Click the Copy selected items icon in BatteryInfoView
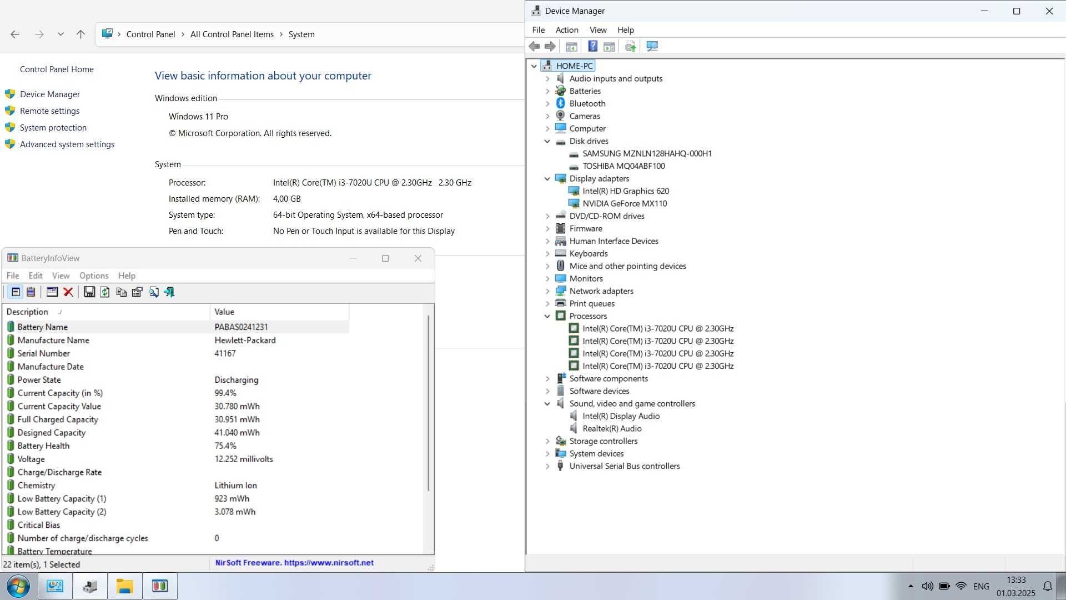Screen dimensions: 1066x600 (121, 292)
